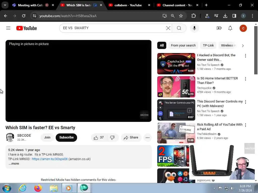This screenshot has height=193, width=258.
Task: Open browser profile button
Action: [x=243, y=16]
